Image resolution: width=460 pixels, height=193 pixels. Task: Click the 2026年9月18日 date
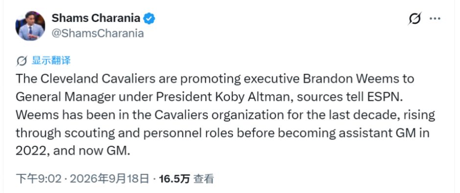click(x=110, y=179)
